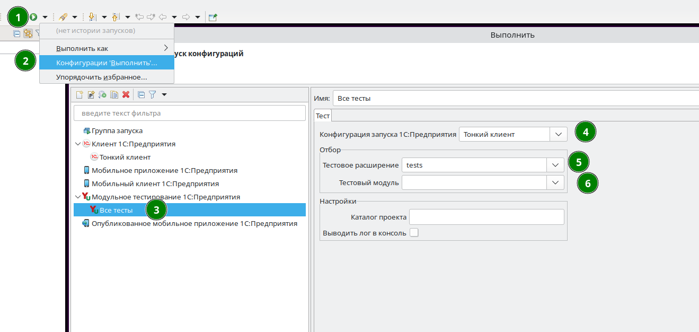
Task: Open the Run history dropdown arrow
Action: pos(45,17)
